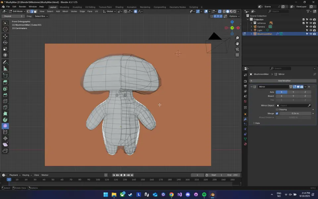The height and width of the screenshot is (199, 318).
Task: Jump to the timeline end frame
Action: tap(132, 175)
